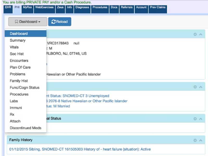Collapse the top patient info panel
The width and height of the screenshot is (208, 156).
click(201, 35)
